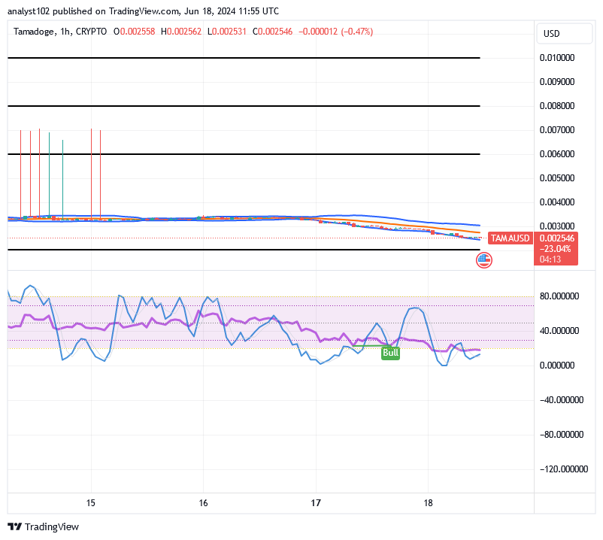Click date 17 on time axis

pyautogui.click(x=316, y=503)
